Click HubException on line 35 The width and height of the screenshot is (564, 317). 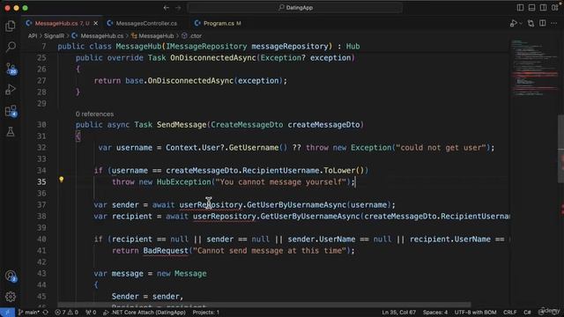pyautogui.click(x=183, y=182)
